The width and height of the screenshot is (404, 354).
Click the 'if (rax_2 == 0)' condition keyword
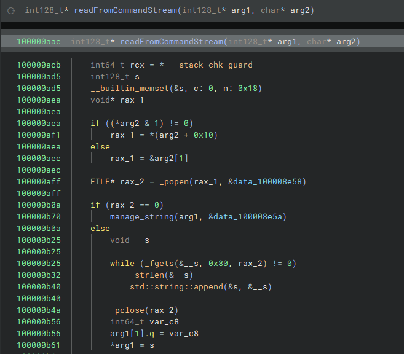[x=95, y=205]
